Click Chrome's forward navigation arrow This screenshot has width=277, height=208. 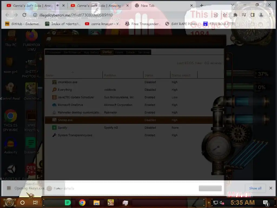coord(16,15)
